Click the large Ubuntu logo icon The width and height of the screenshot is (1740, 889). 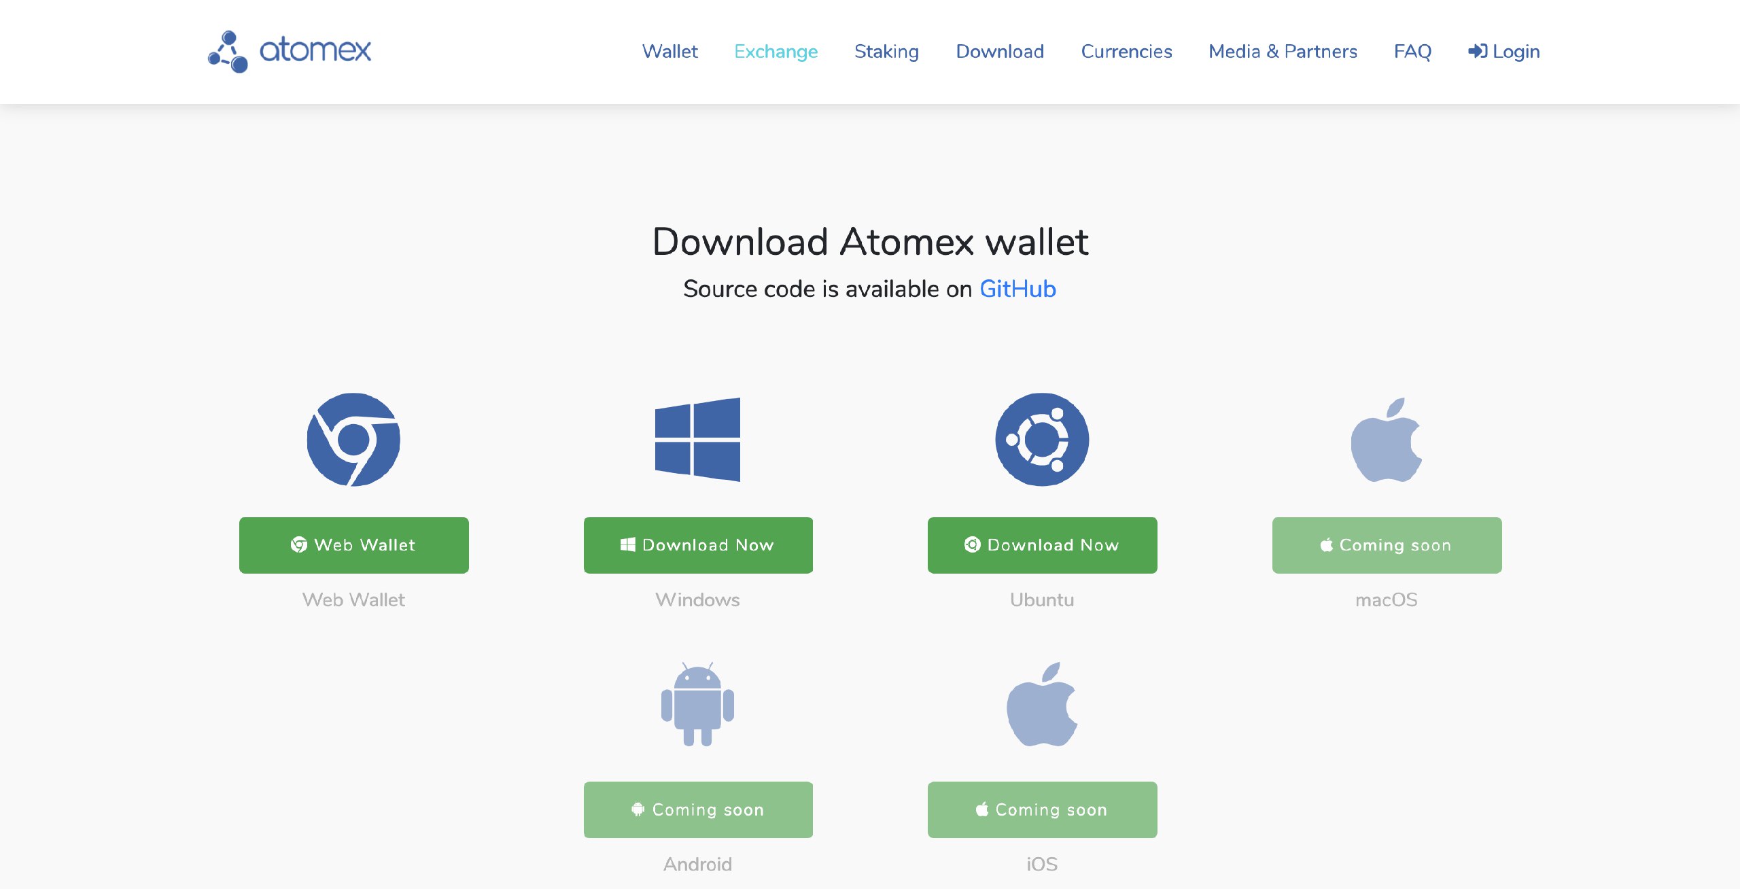click(x=1042, y=440)
